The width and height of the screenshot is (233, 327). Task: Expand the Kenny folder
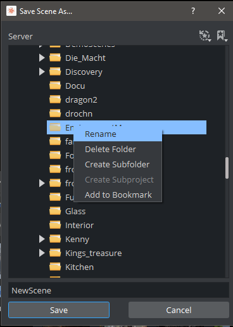[42, 239]
